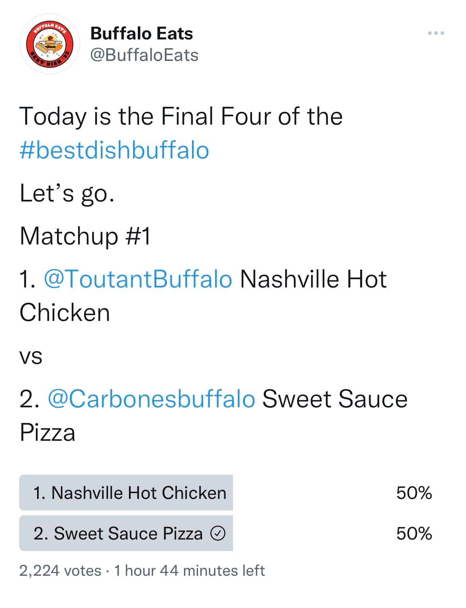466x608 pixels.
Task: Click the 'Let's go.' tweet line
Action: point(67,194)
